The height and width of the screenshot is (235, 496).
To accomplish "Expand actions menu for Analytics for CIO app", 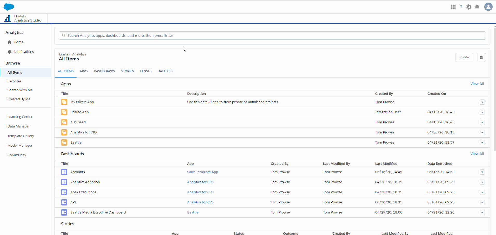I will tap(482, 132).
